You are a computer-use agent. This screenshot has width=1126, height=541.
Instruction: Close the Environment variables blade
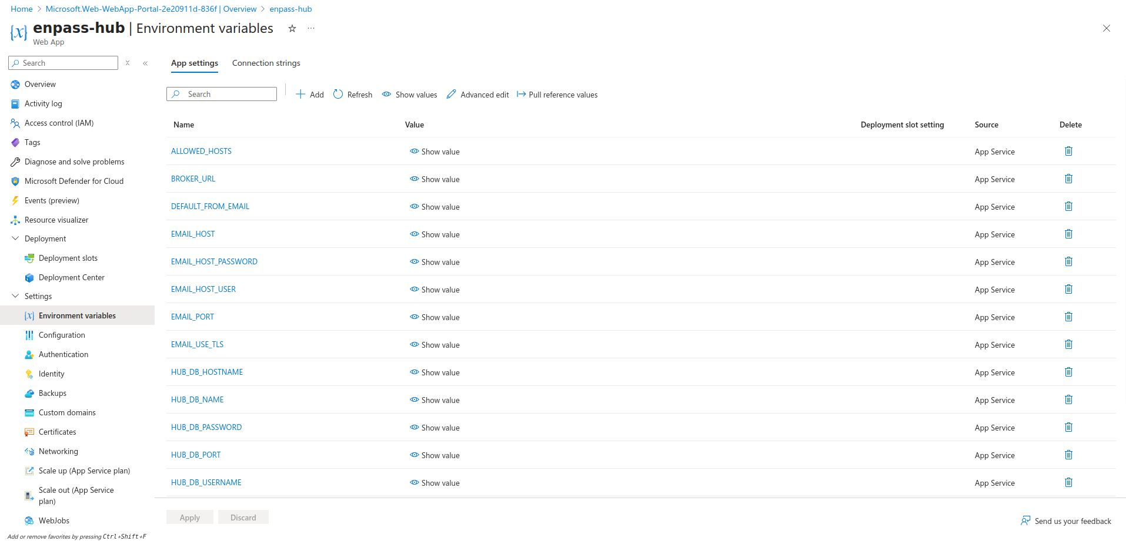(x=1106, y=28)
